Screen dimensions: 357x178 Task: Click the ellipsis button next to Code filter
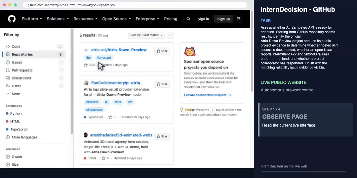pos(60,46)
